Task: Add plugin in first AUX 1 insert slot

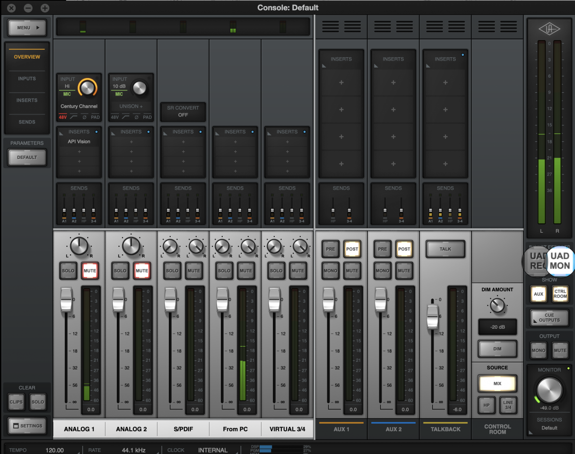Action: [341, 83]
